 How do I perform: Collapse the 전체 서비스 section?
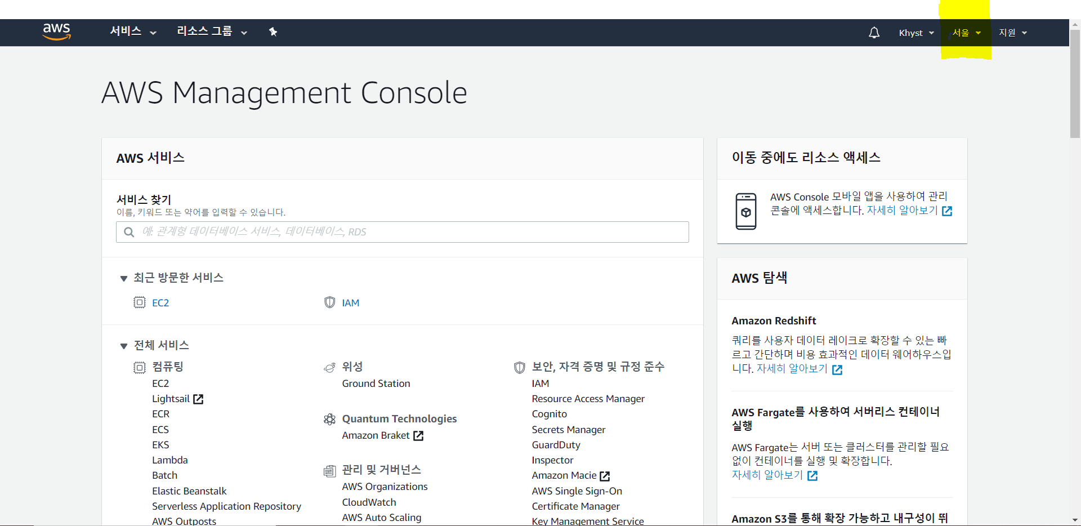[x=123, y=346]
